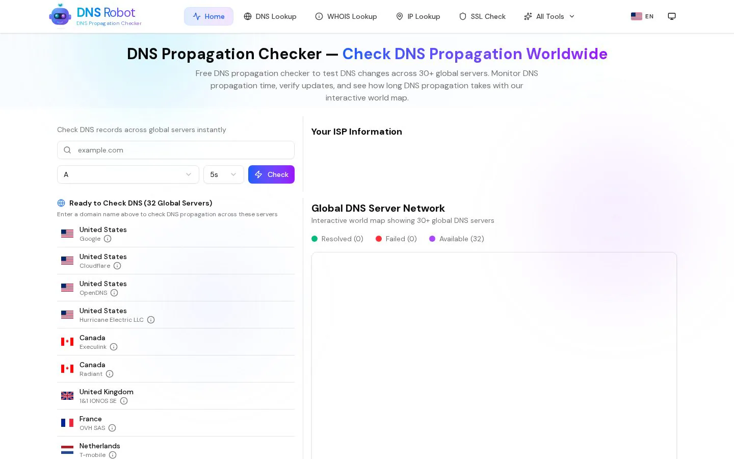The image size is (734, 459).
Task: Open the EN language selector flag
Action: click(636, 16)
